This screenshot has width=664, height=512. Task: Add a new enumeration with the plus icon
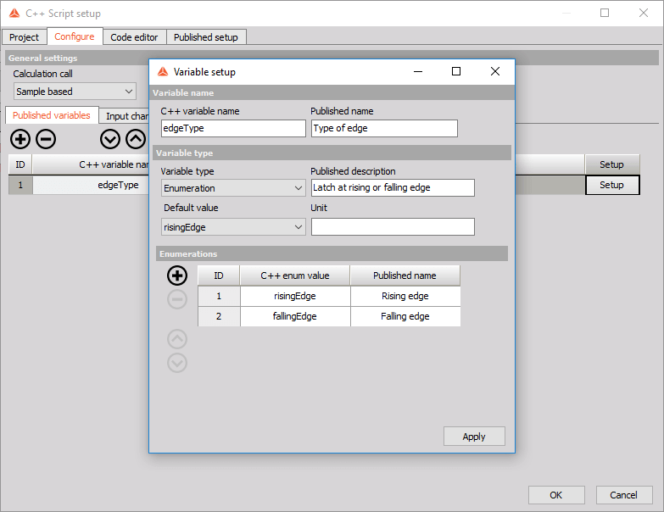tap(177, 275)
